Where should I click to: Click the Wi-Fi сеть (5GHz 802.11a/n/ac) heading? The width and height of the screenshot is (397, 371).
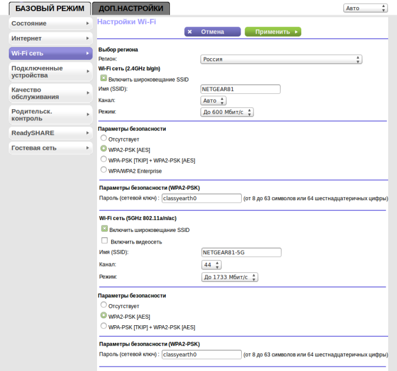[138, 218]
